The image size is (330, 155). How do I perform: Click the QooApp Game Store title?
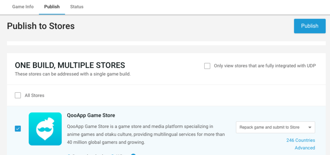tap(91, 115)
